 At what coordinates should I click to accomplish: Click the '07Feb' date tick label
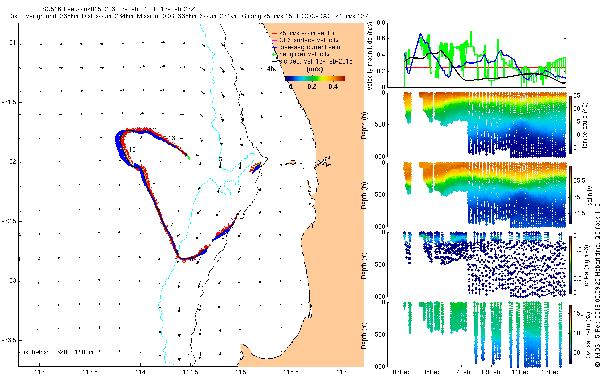462,372
